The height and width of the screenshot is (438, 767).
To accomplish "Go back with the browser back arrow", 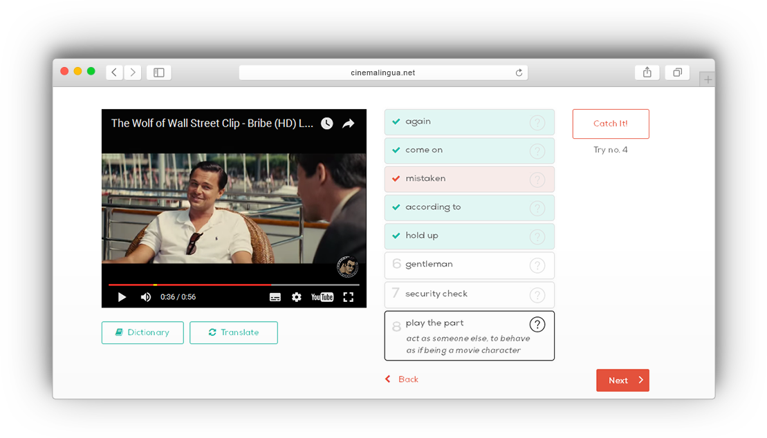I will click(114, 73).
